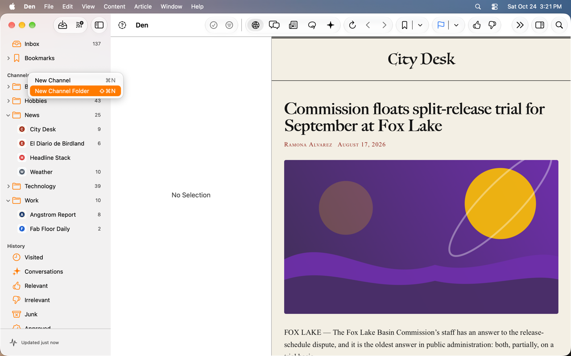The width and height of the screenshot is (571, 356).
Task: Toggle the sidebar visibility button
Action: coord(99,25)
